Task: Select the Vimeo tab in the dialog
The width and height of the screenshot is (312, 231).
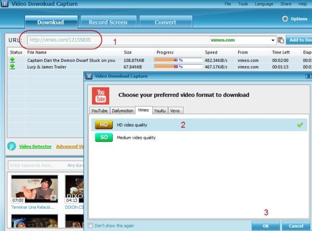Action: (x=144, y=110)
